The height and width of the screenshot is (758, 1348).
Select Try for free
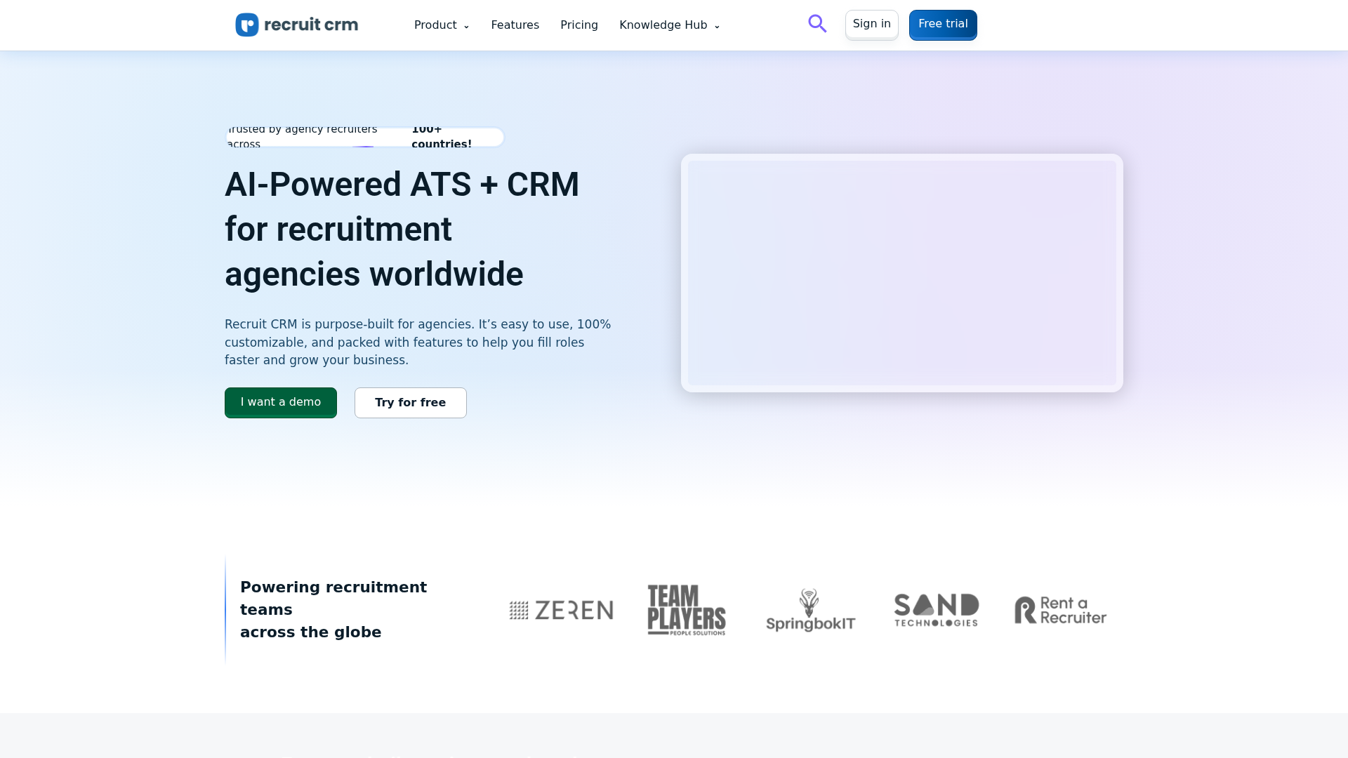[x=410, y=402]
